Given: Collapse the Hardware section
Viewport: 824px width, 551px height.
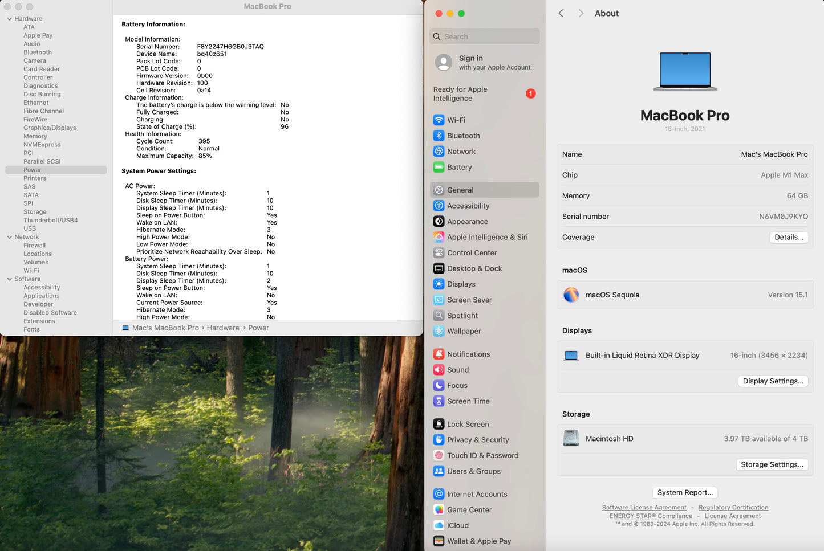Looking at the screenshot, I should (x=9, y=18).
